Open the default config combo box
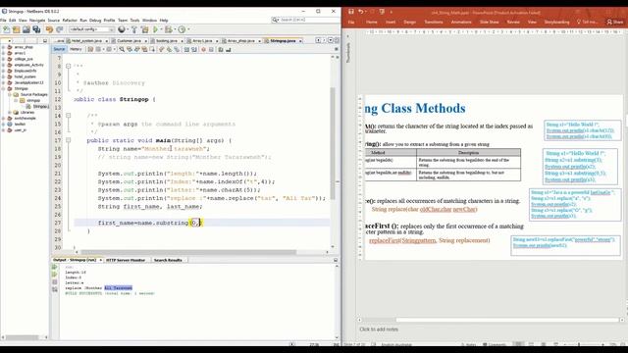 [x=91, y=29]
